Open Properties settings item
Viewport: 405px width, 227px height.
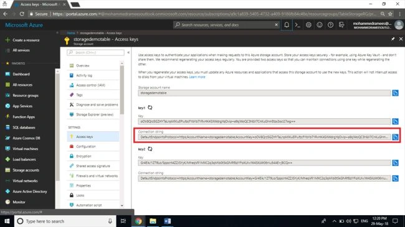click(x=93, y=185)
